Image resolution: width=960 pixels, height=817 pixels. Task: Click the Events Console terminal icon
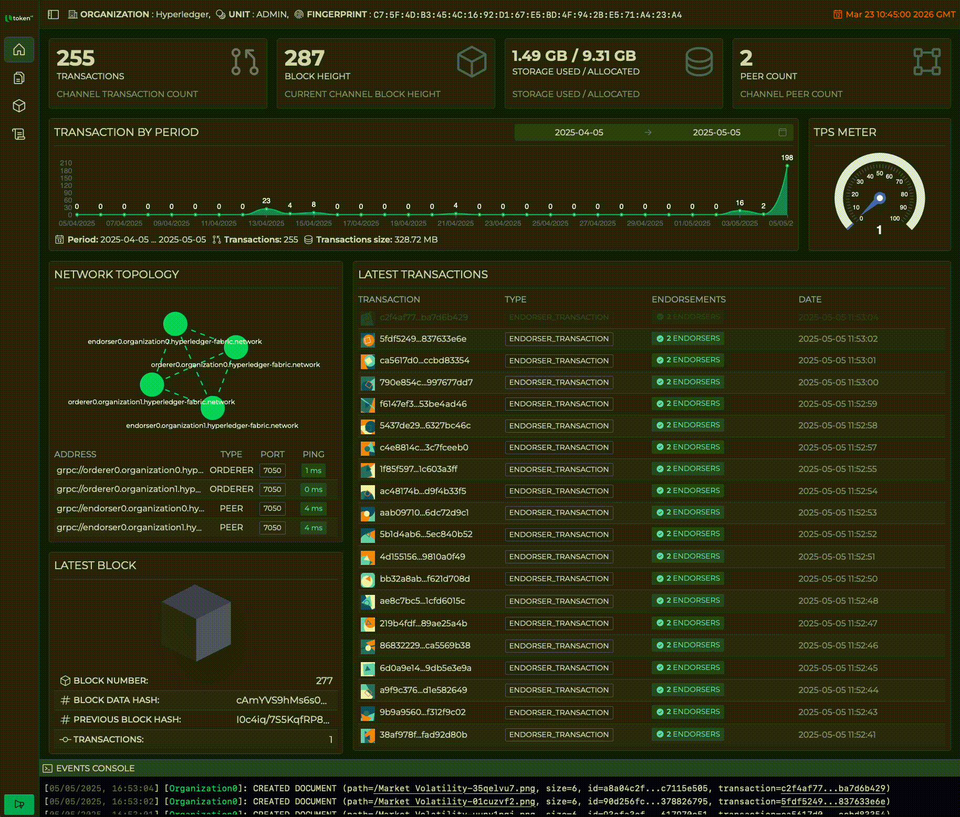click(47, 768)
